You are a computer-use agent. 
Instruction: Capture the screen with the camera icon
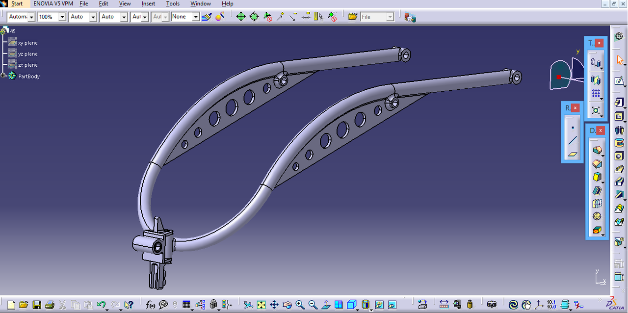[x=492, y=305]
